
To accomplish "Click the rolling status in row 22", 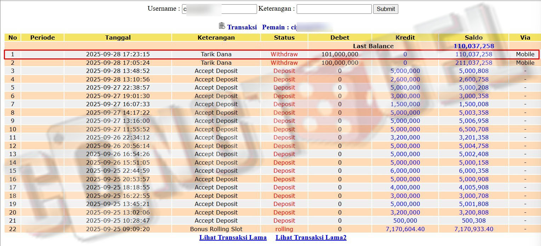I will [284, 229].
